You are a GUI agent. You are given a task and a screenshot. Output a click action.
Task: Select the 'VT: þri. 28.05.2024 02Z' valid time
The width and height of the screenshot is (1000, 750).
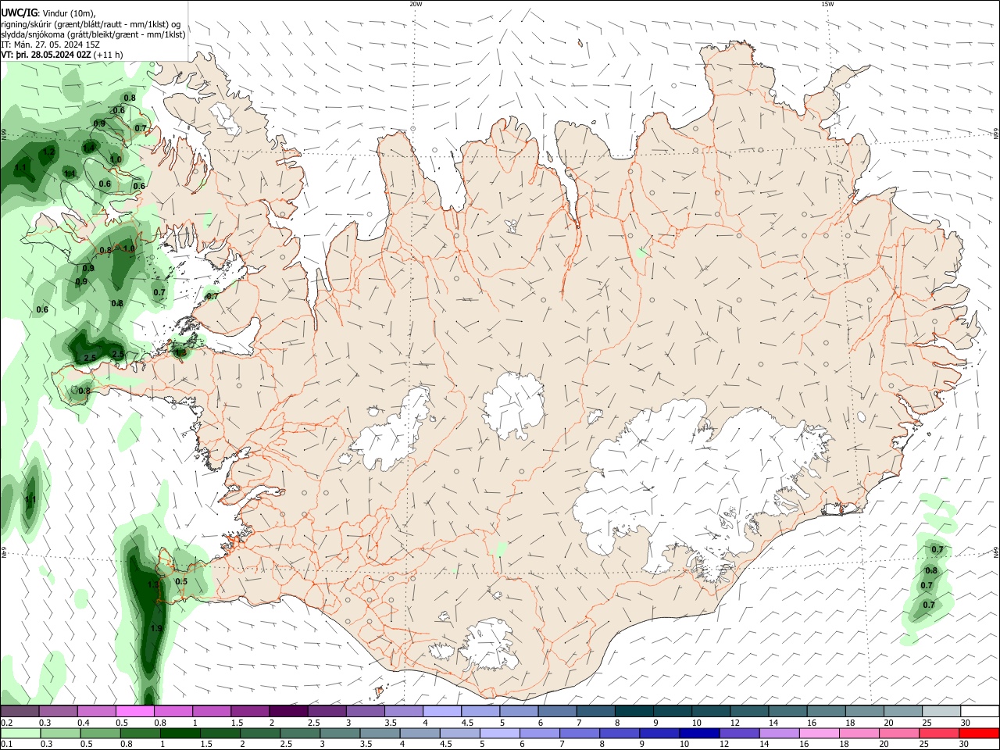click(47, 55)
